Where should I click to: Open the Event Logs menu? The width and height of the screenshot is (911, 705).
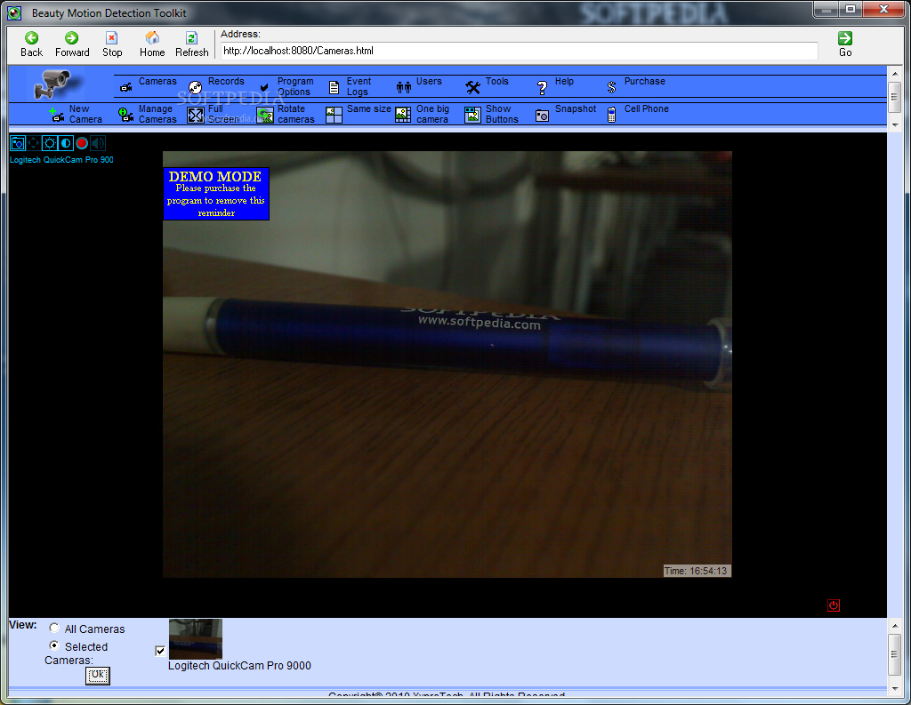coord(359,86)
